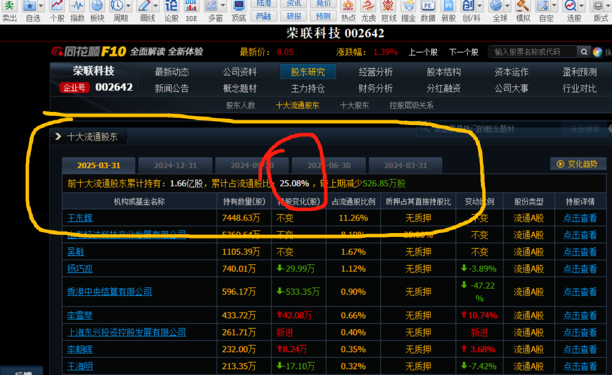
Task: Open the 模拟 gavel icon
Action: pos(523,6)
